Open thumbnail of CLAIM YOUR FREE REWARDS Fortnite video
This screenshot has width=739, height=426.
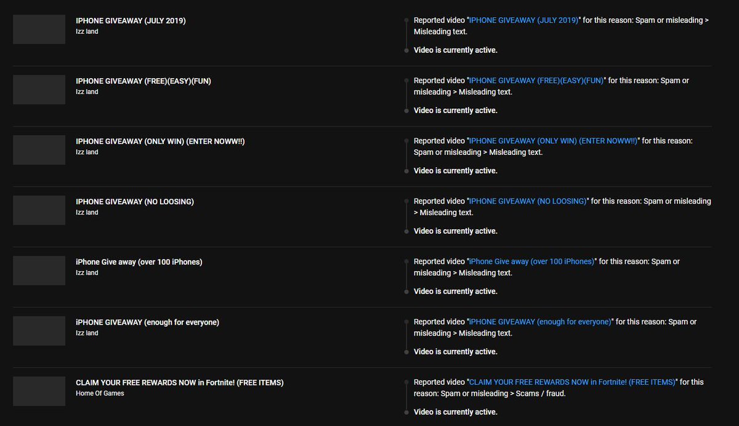[x=39, y=391]
